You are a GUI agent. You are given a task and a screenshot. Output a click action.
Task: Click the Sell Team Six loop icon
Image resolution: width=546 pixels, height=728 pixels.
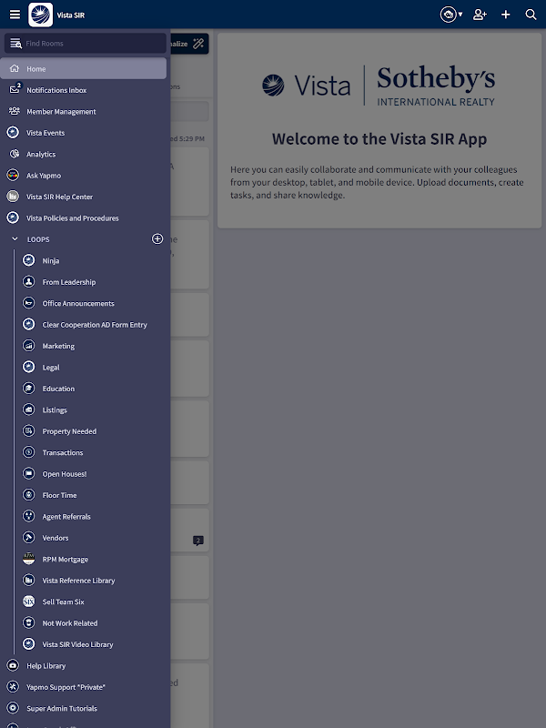[x=29, y=602]
